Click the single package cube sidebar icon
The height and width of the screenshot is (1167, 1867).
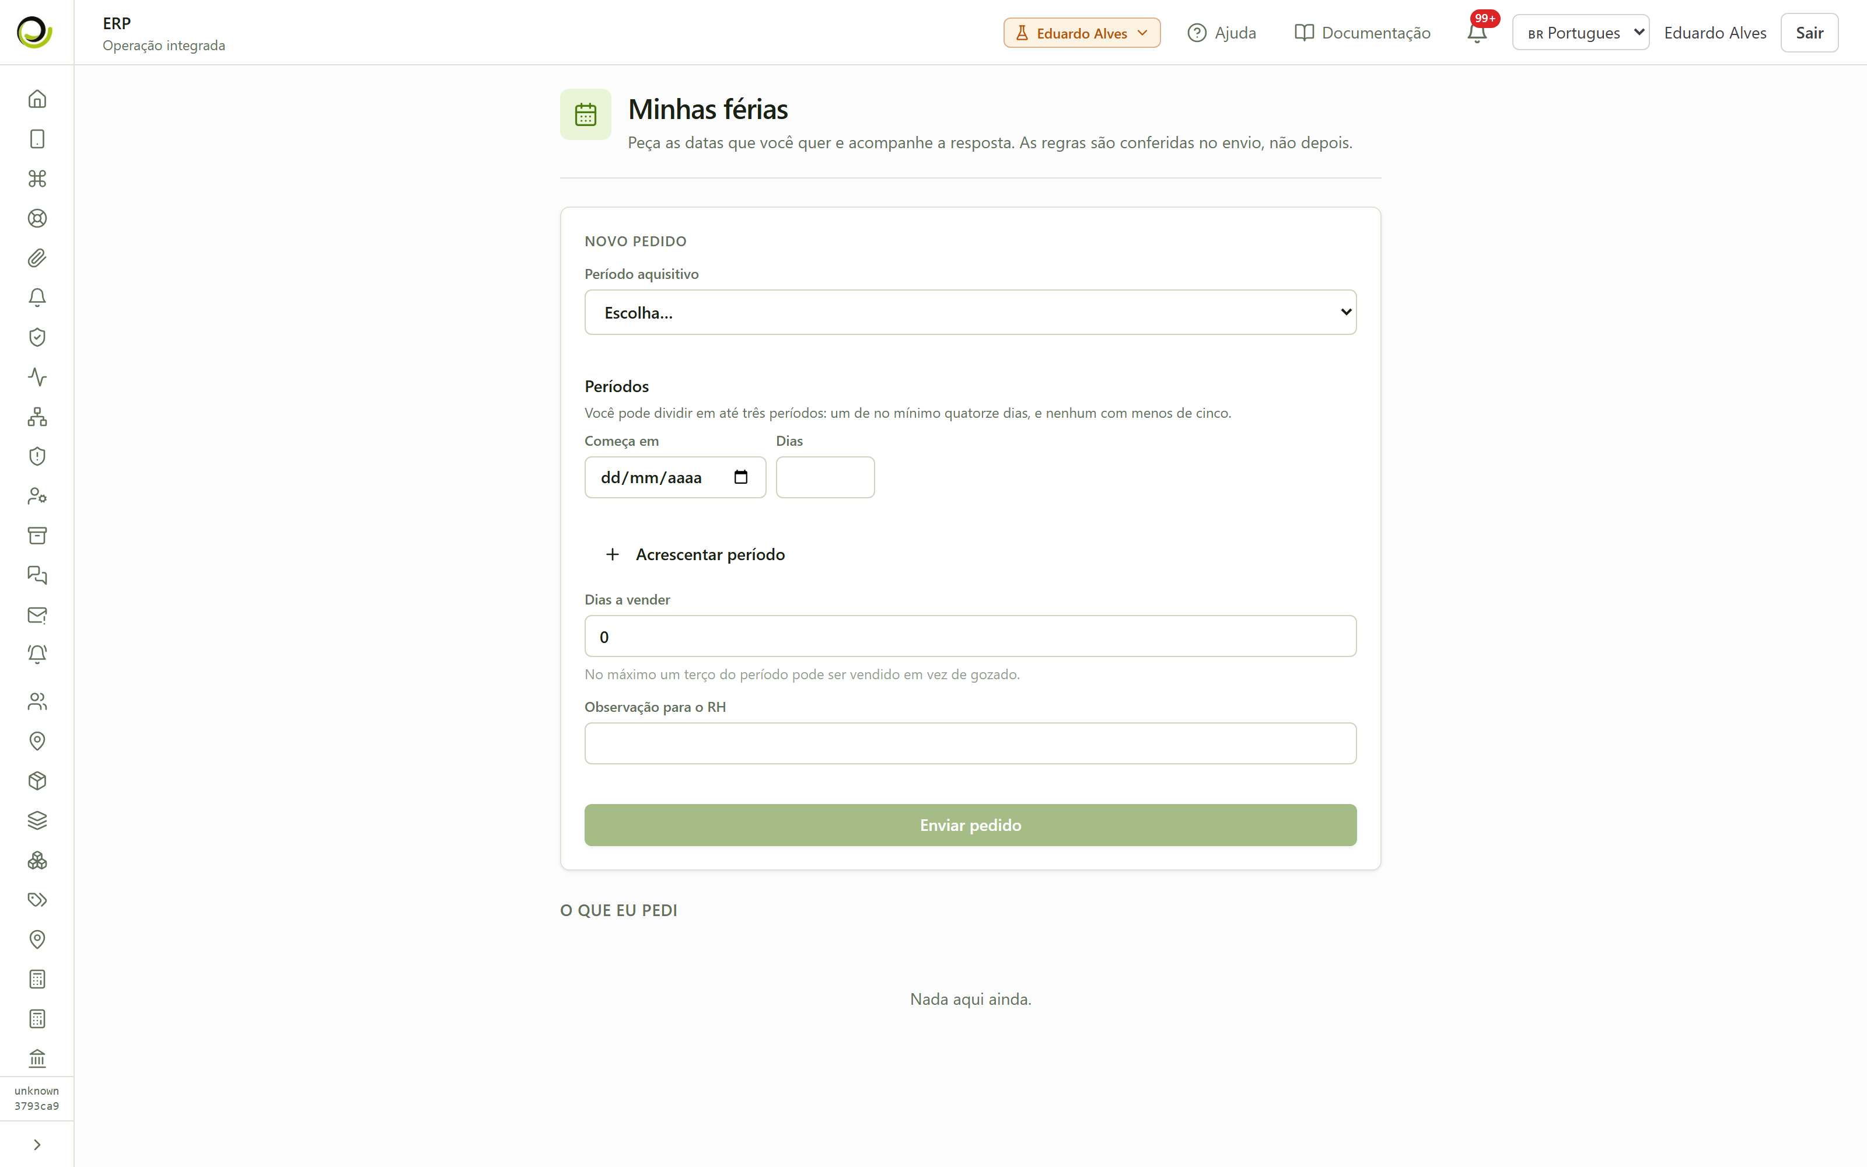37,780
